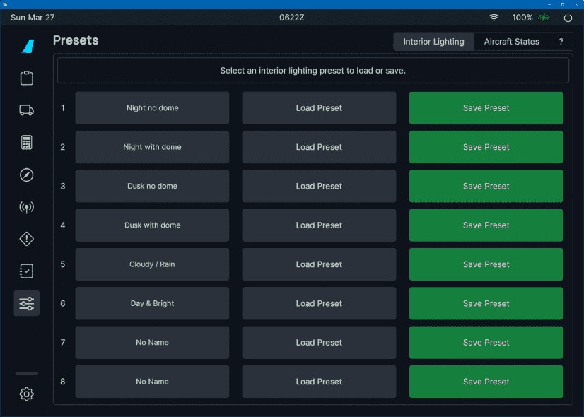The width and height of the screenshot is (584, 417).
Task: Open the radio antenna signal icon
Action: (27, 207)
